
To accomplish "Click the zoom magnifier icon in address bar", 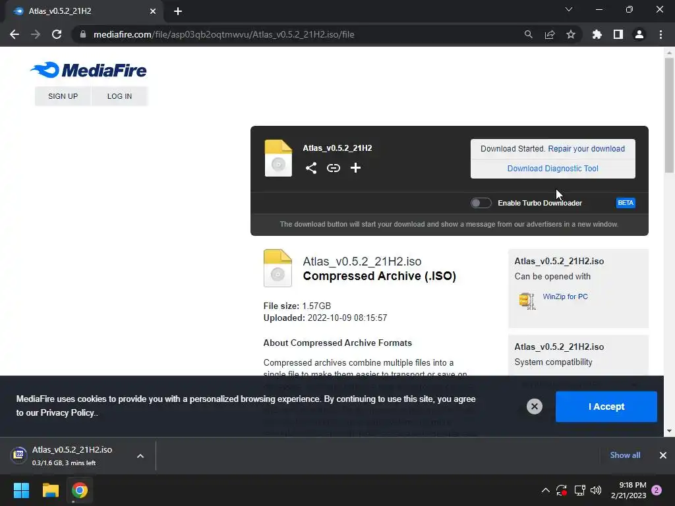I will pyautogui.click(x=528, y=34).
